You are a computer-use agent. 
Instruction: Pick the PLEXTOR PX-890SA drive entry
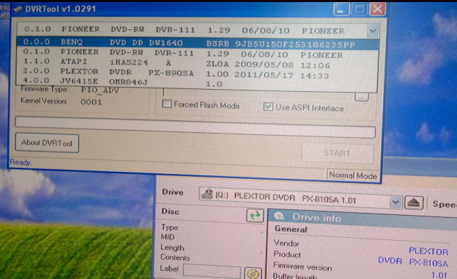click(x=198, y=73)
